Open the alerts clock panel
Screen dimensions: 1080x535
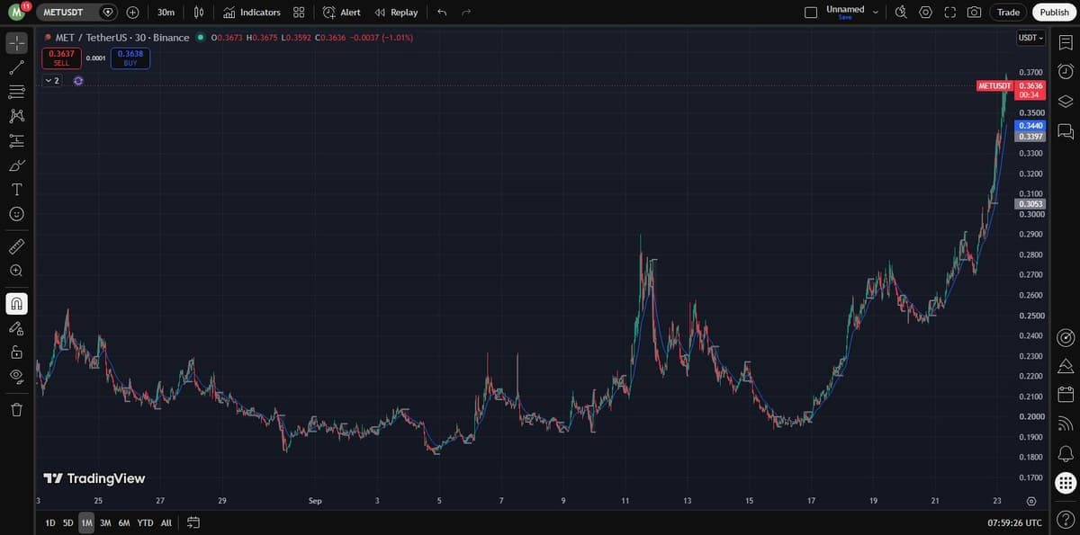point(1065,72)
